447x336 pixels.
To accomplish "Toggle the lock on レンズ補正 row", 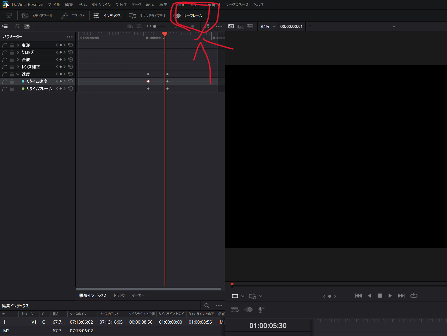I will coord(12,67).
